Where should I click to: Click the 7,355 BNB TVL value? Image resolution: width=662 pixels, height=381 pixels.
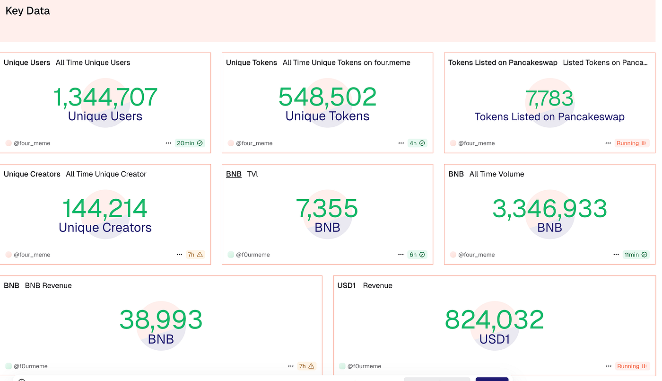coord(327,209)
